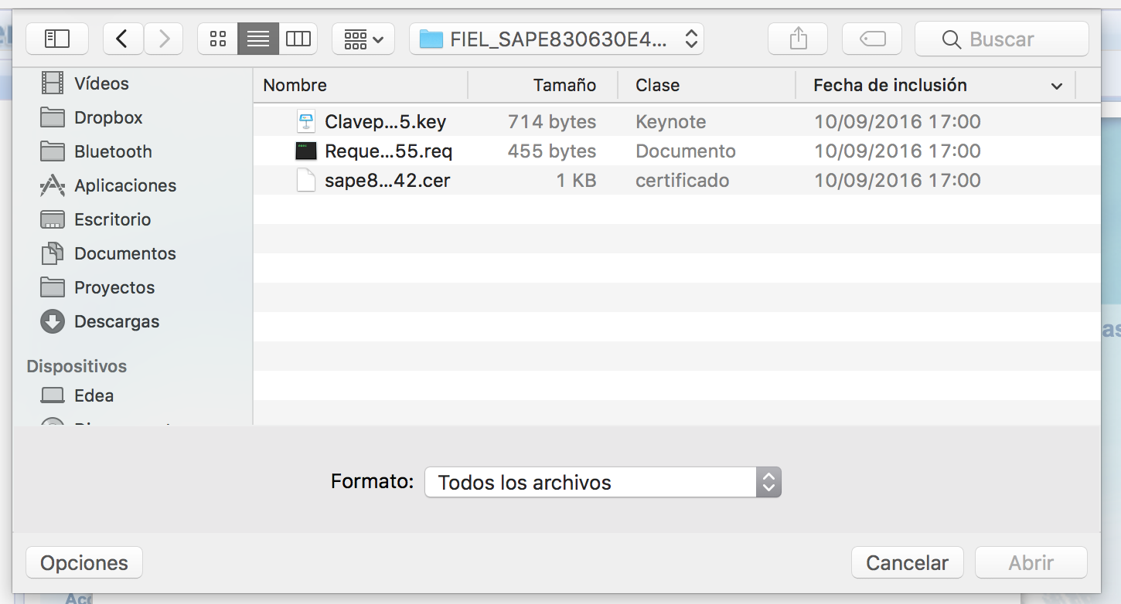Click the blank page icon of .cer file
This screenshot has height=604, width=1121.
pyautogui.click(x=306, y=180)
